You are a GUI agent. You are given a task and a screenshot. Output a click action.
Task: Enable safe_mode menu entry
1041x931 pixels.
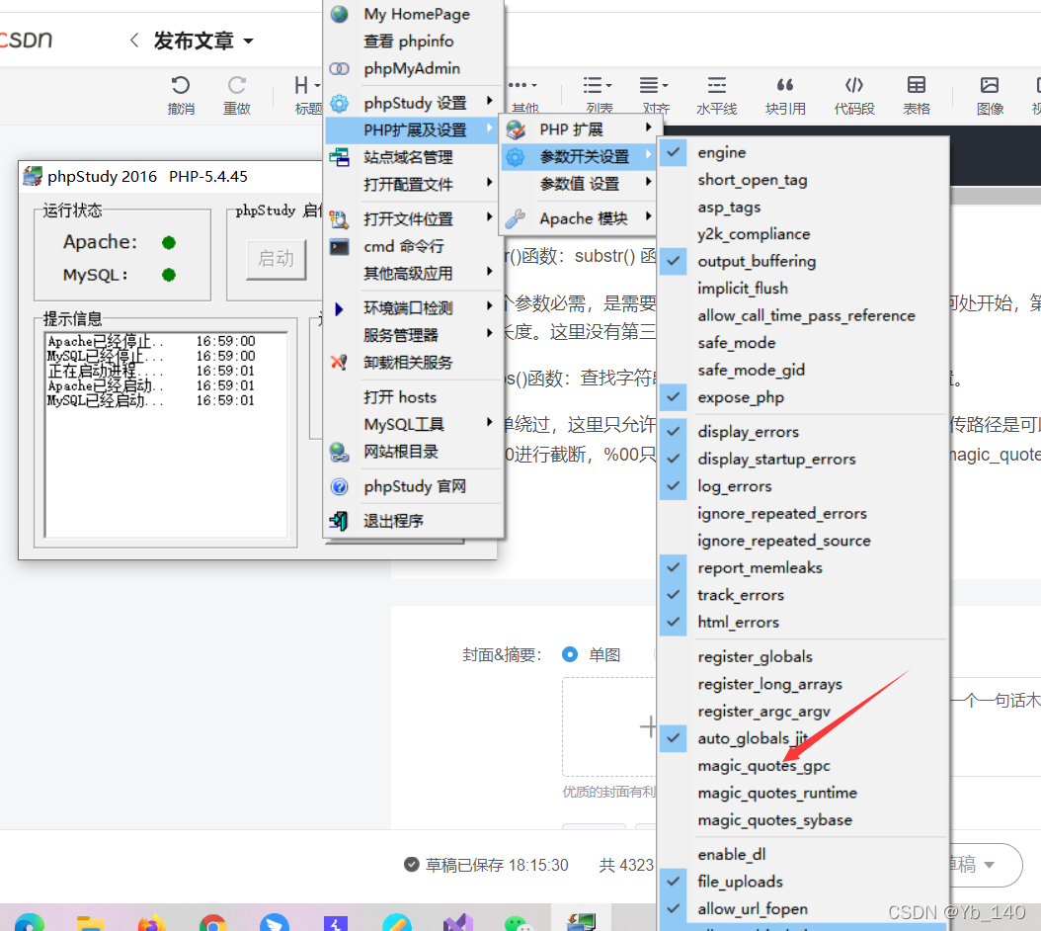[803, 343]
